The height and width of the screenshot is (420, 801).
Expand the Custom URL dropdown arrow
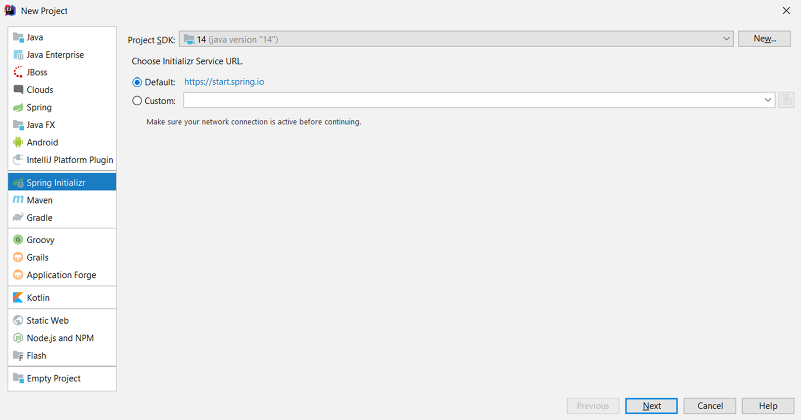click(x=768, y=100)
